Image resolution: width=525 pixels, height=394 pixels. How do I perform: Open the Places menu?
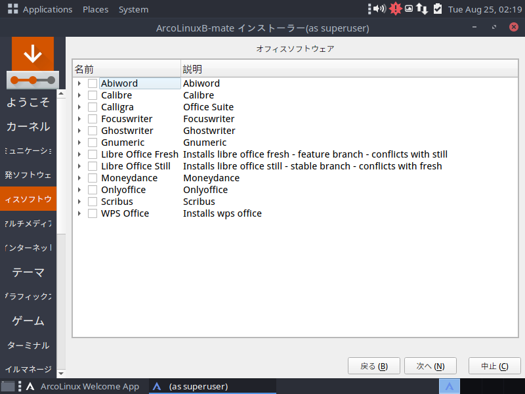[x=95, y=9]
